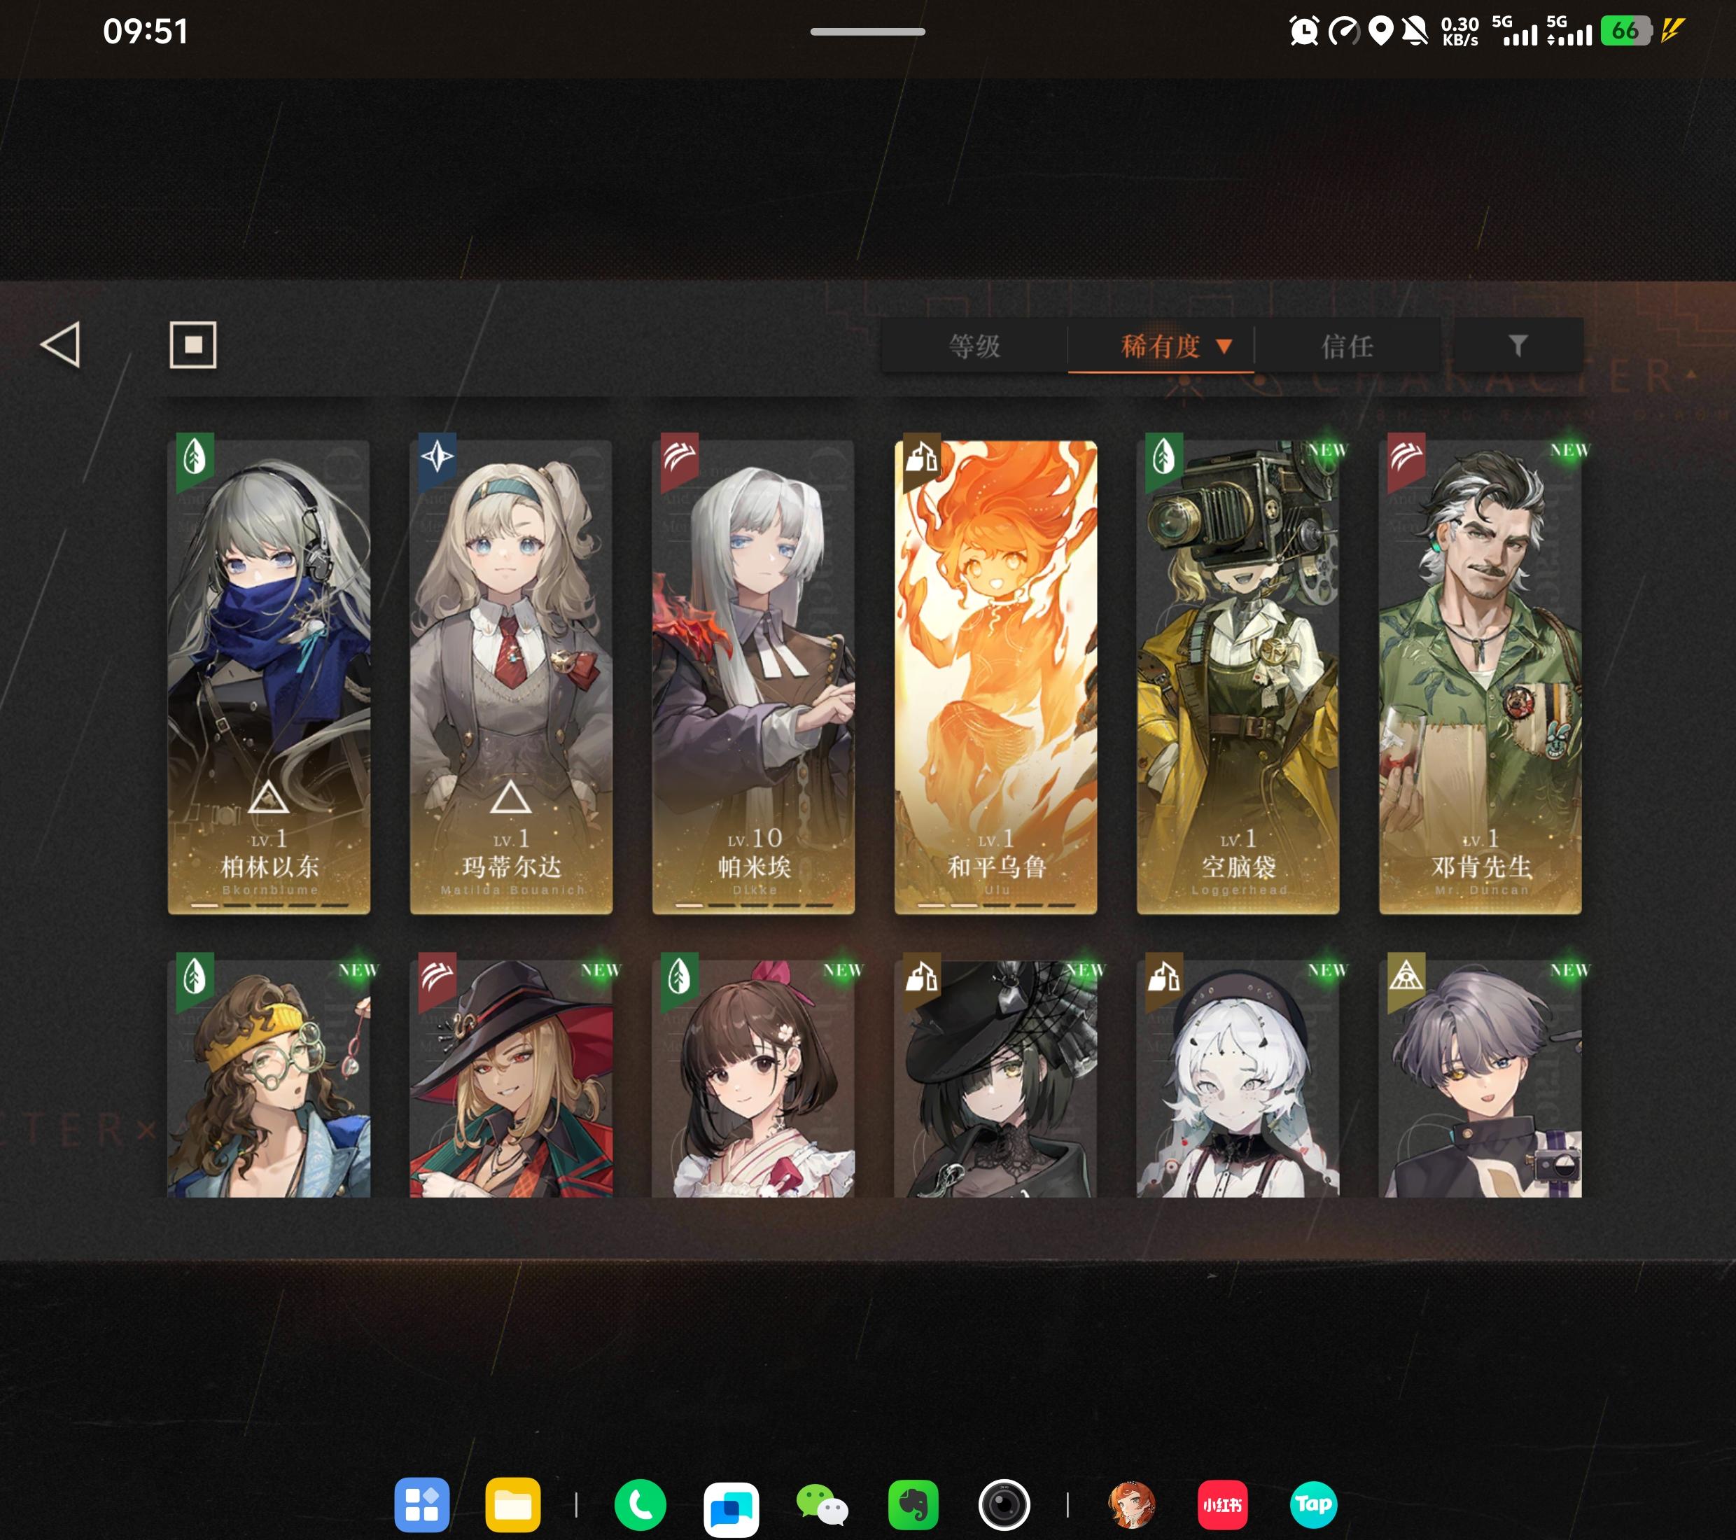Viewport: 1736px width, 1540px height.
Task: Open the witch-hat character in second row
Action: point(510,1079)
